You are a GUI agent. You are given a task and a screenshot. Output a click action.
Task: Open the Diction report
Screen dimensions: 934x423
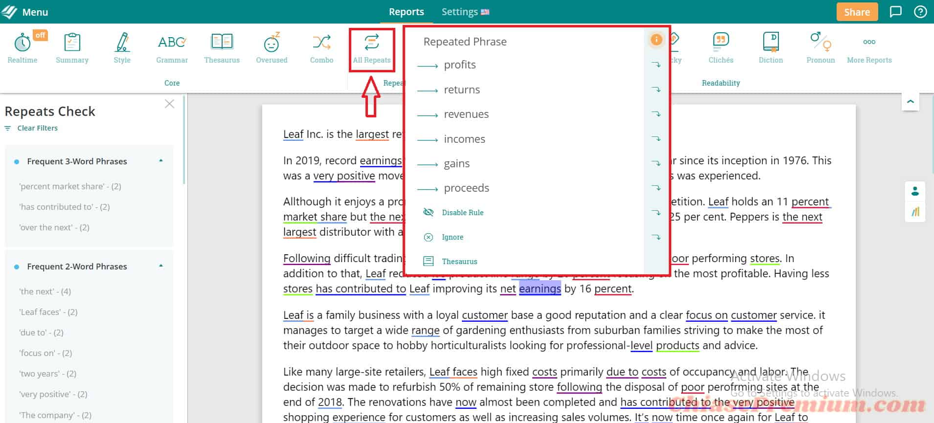[771, 48]
